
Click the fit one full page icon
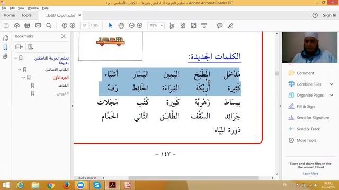(x=183, y=25)
